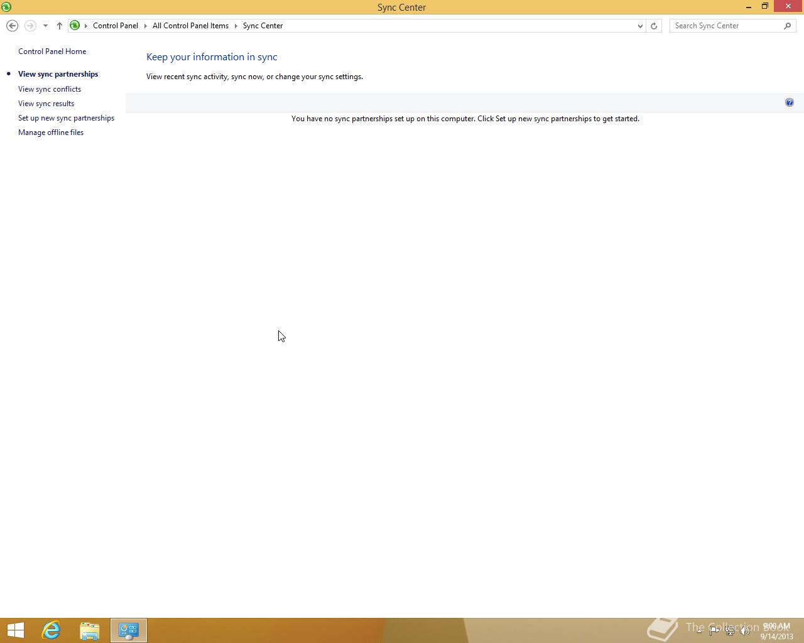The width and height of the screenshot is (804, 643).
Task: Expand chevron after Control Panel breadcrumb
Action: pyautogui.click(x=145, y=26)
